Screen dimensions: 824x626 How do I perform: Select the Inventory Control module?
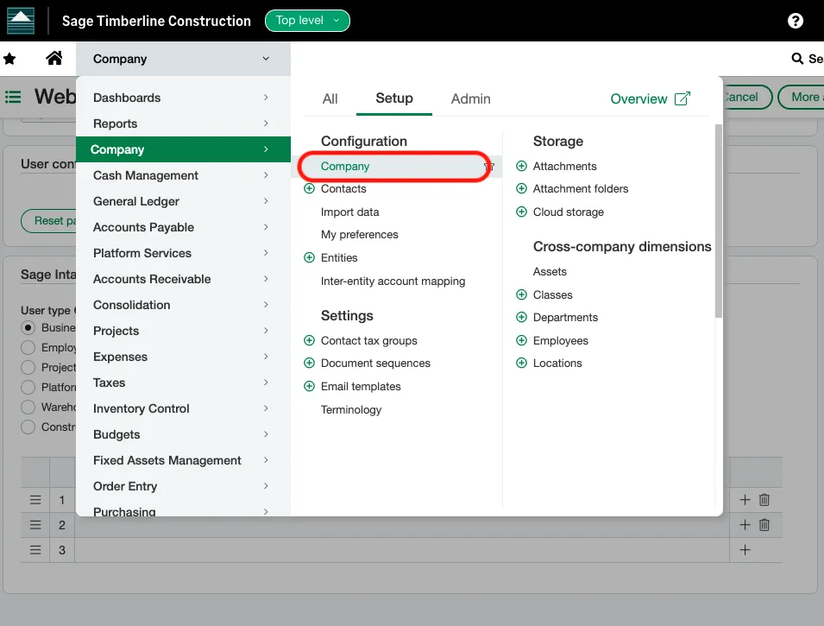click(x=183, y=408)
